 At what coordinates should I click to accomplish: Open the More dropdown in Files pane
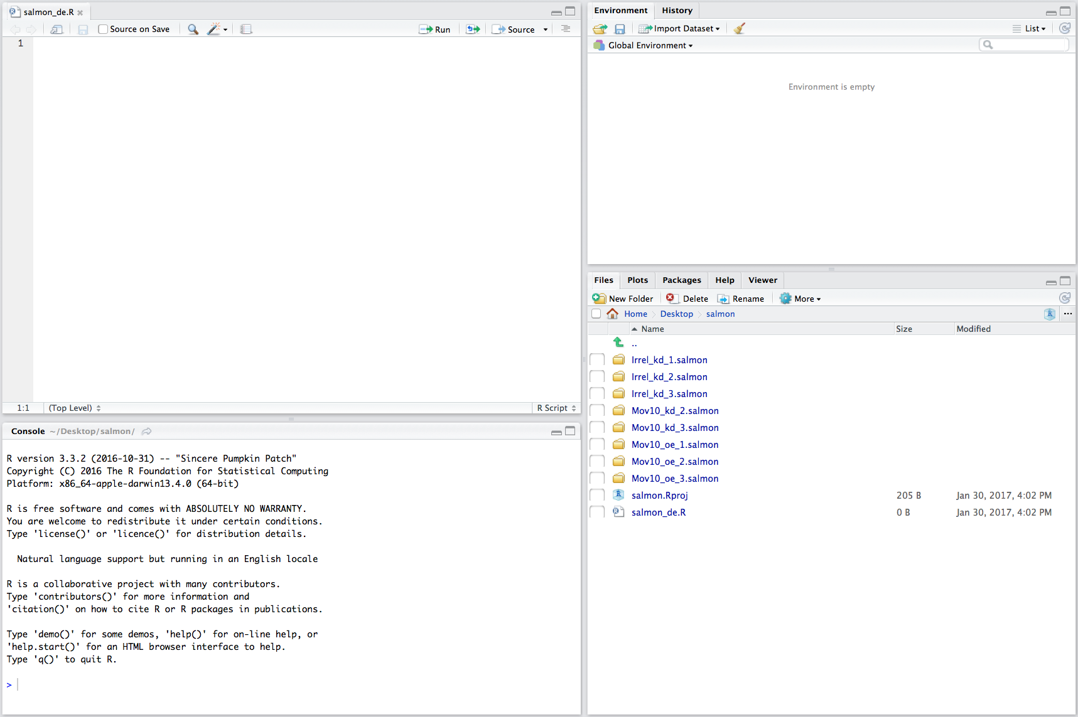(800, 299)
